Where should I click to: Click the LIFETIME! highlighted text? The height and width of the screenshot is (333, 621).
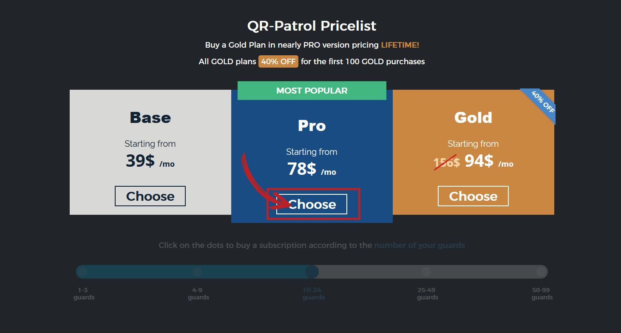point(400,45)
